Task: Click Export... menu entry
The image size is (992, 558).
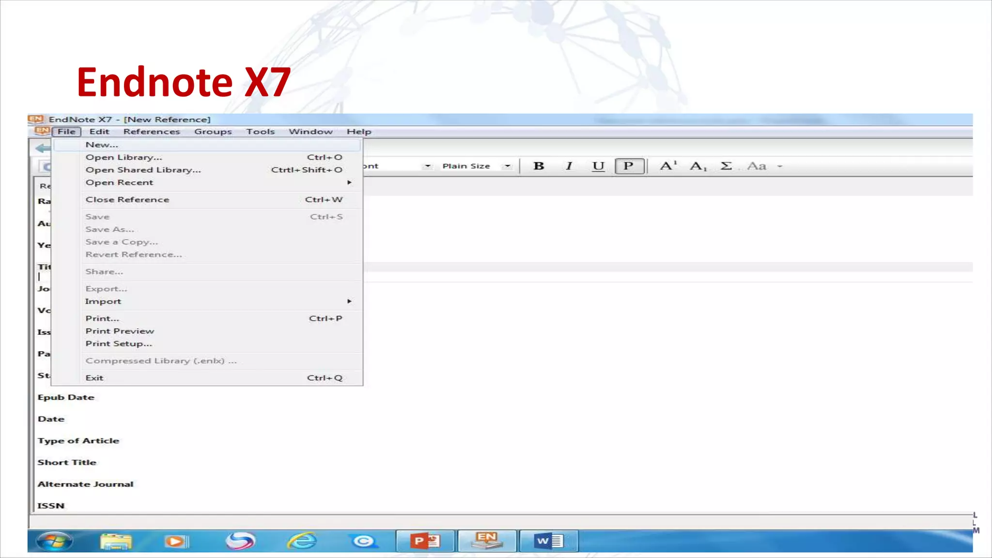Action: [207, 289]
